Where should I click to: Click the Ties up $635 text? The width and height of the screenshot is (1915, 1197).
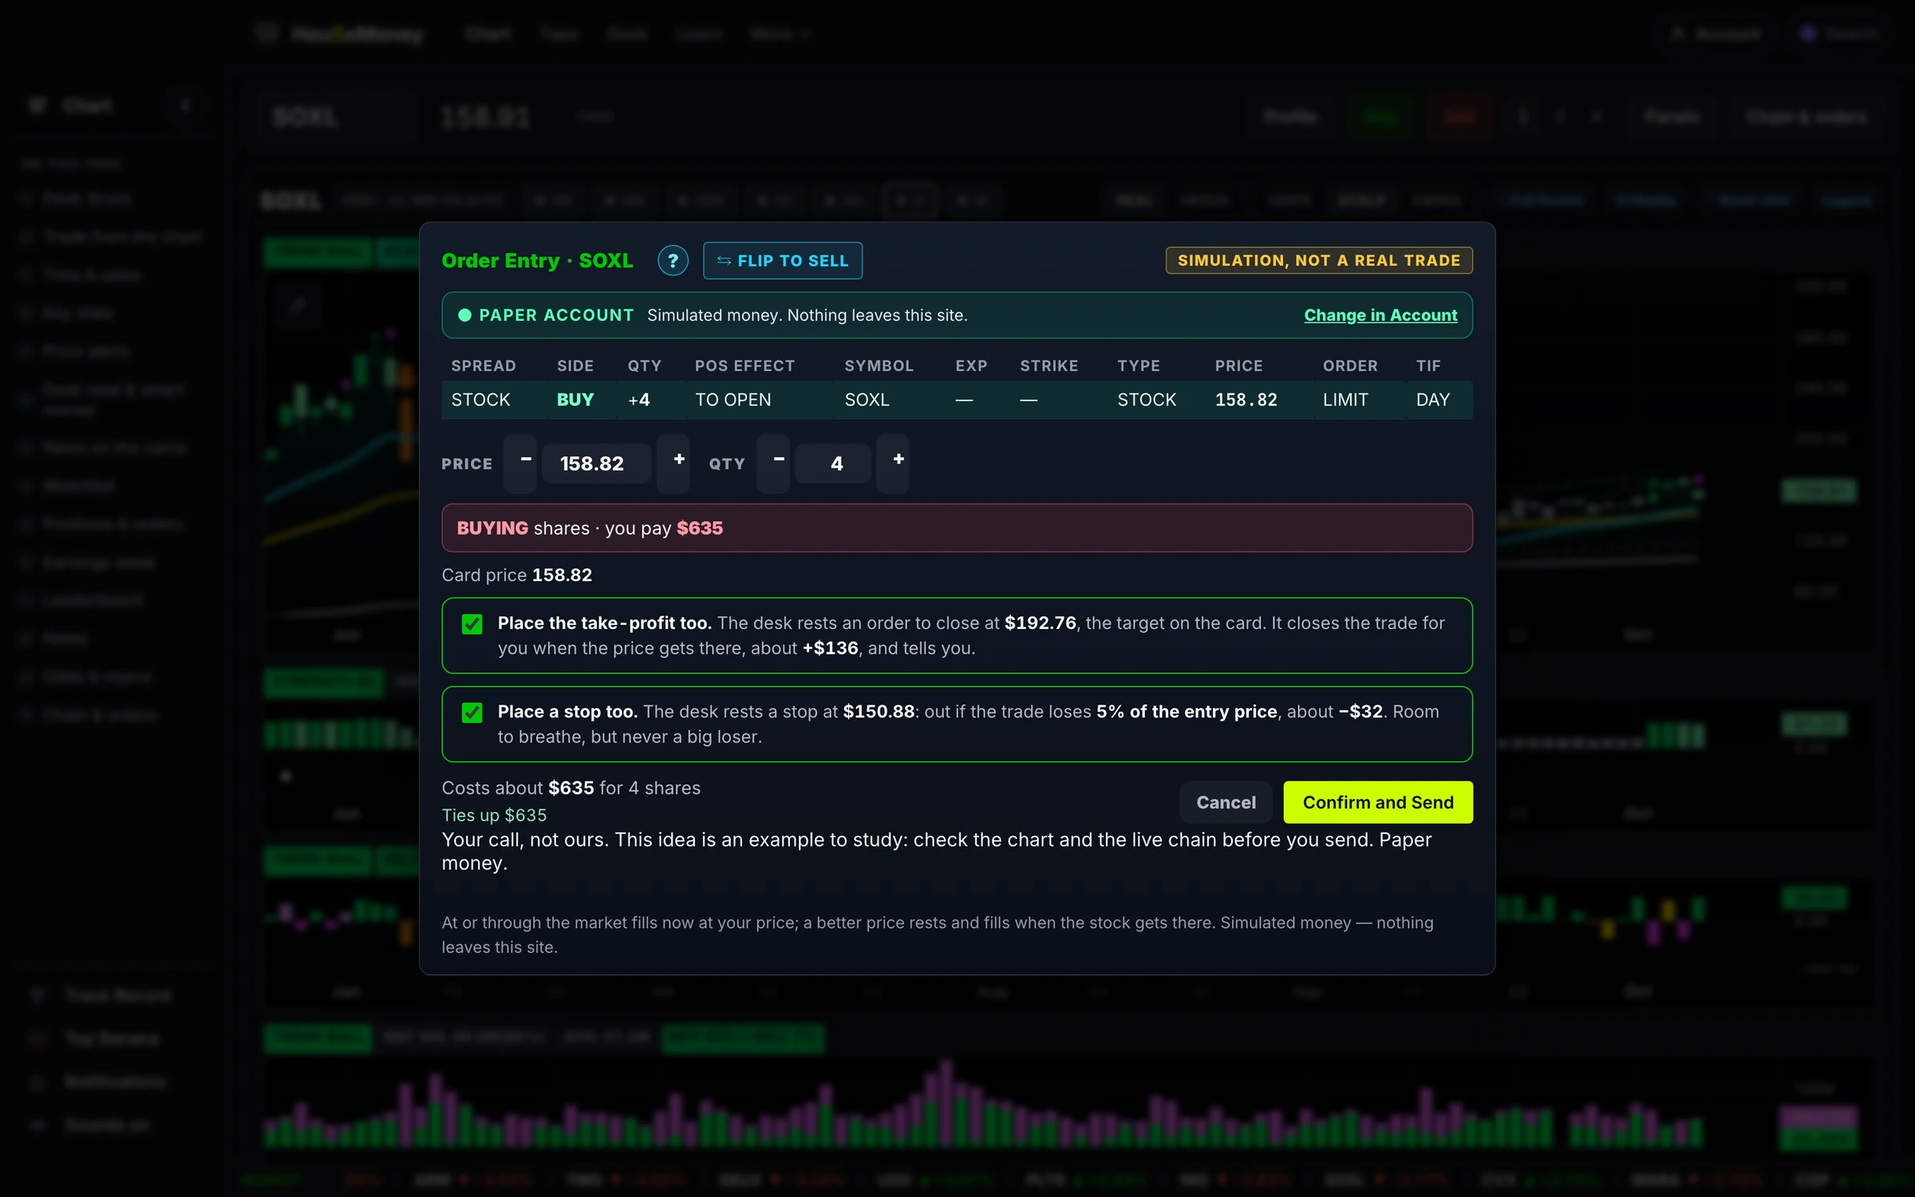pyautogui.click(x=494, y=816)
